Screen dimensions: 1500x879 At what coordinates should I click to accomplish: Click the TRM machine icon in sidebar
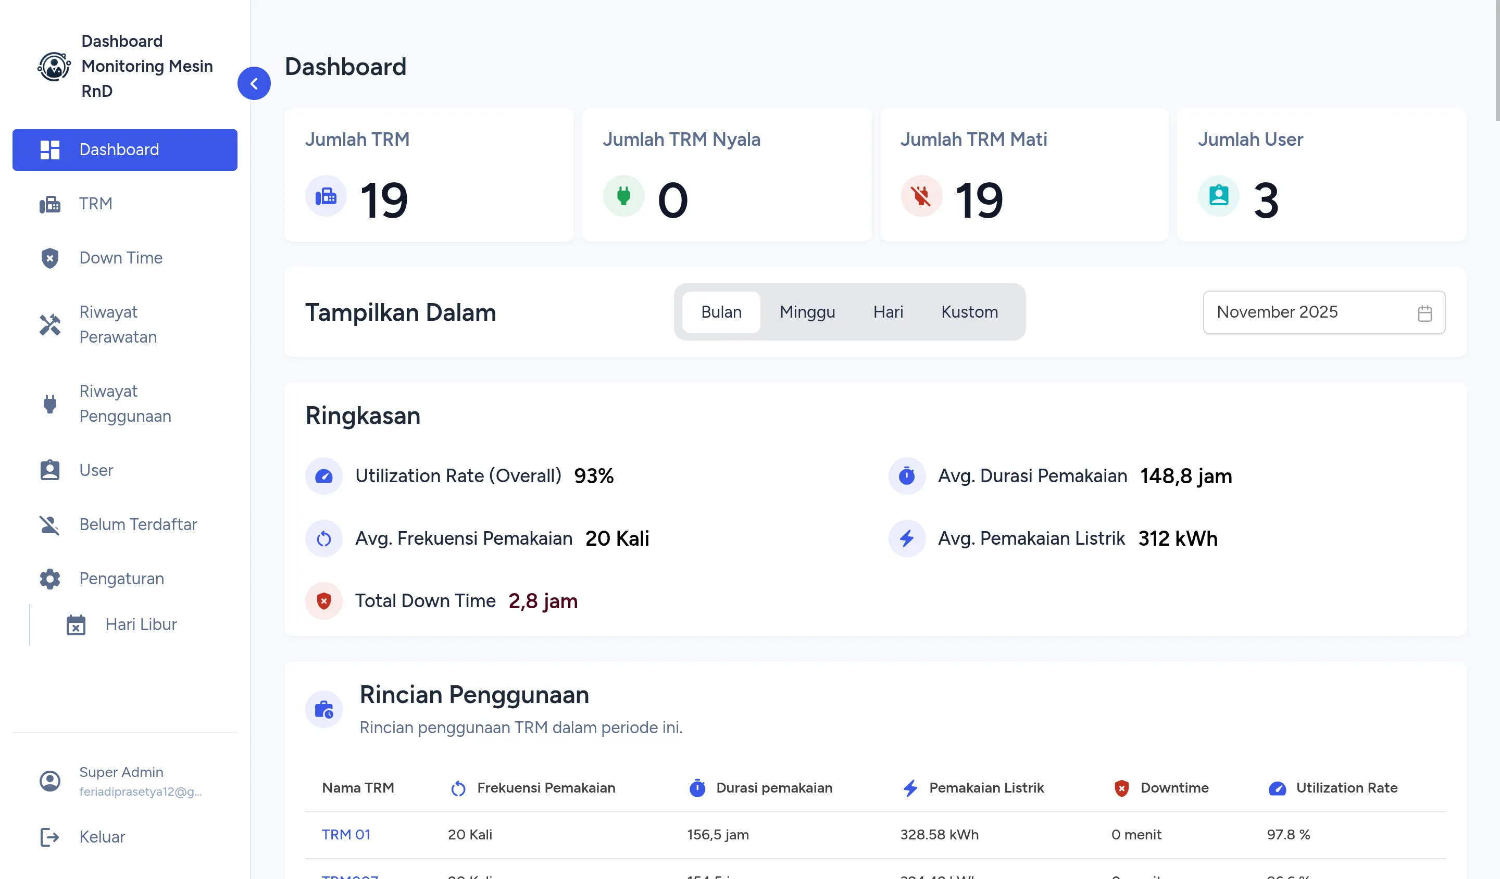click(50, 204)
